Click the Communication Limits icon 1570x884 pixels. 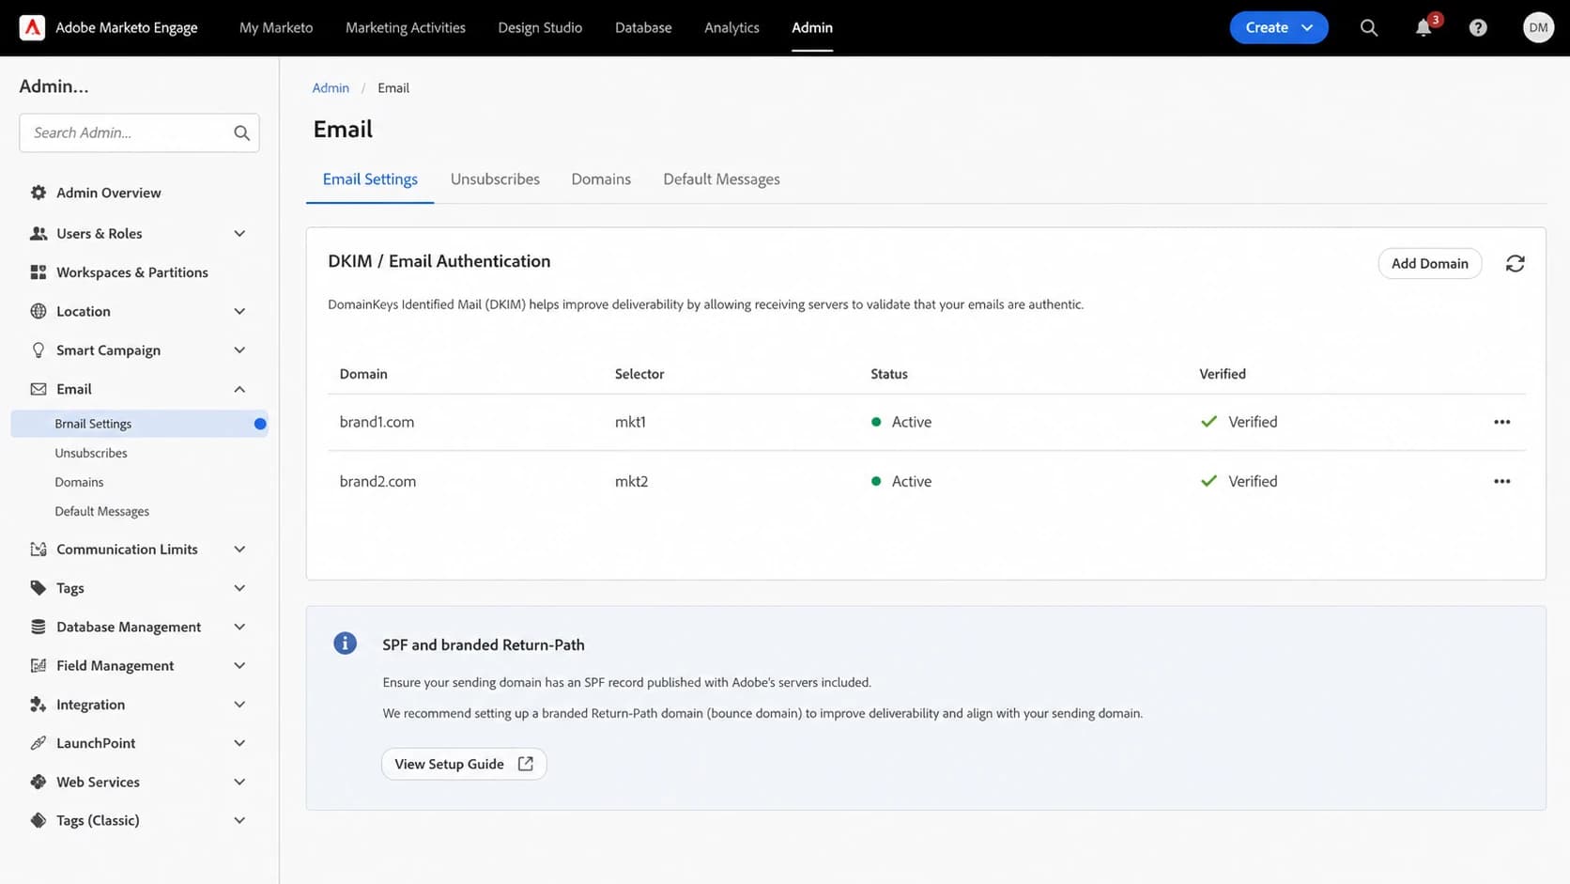pyautogui.click(x=38, y=550)
